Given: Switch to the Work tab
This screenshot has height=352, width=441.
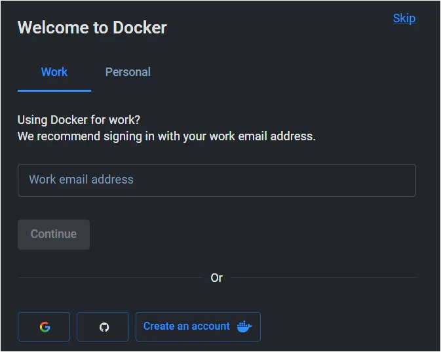Looking at the screenshot, I should (54, 72).
